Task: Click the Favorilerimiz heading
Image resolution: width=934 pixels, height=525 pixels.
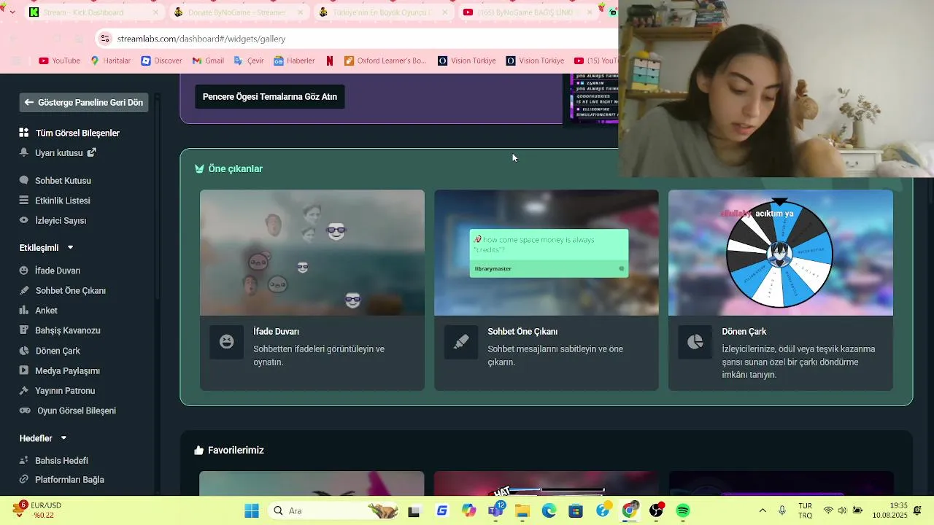Action: (x=236, y=450)
